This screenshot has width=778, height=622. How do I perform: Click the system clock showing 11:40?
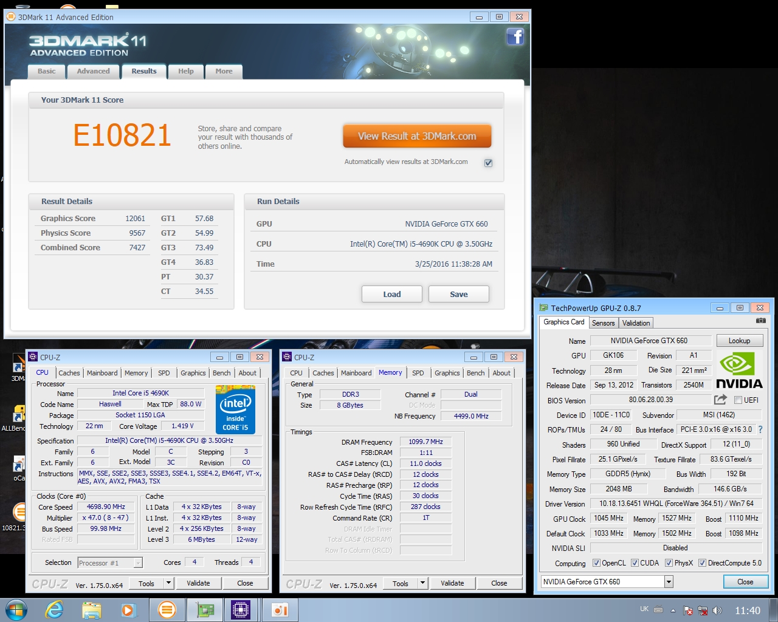coord(747,610)
